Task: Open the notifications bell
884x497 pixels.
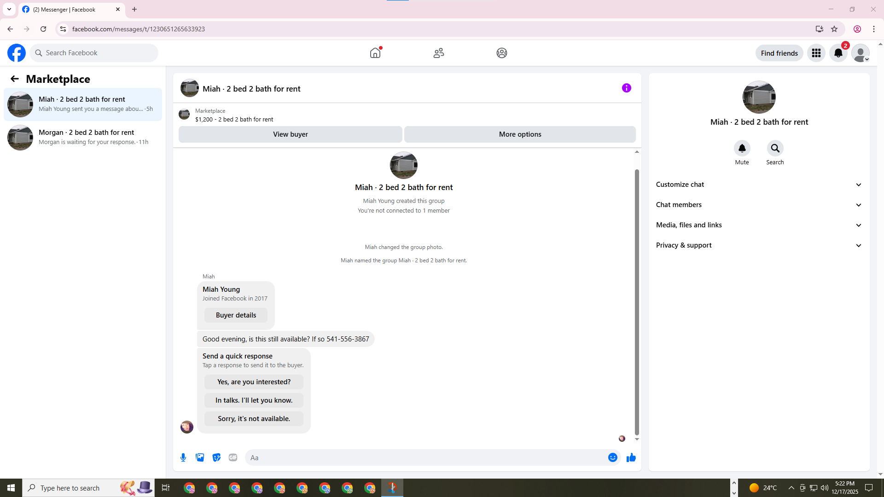Action: click(838, 53)
